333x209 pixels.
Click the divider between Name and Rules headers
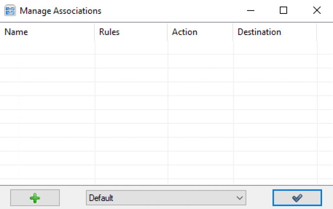[x=95, y=32]
